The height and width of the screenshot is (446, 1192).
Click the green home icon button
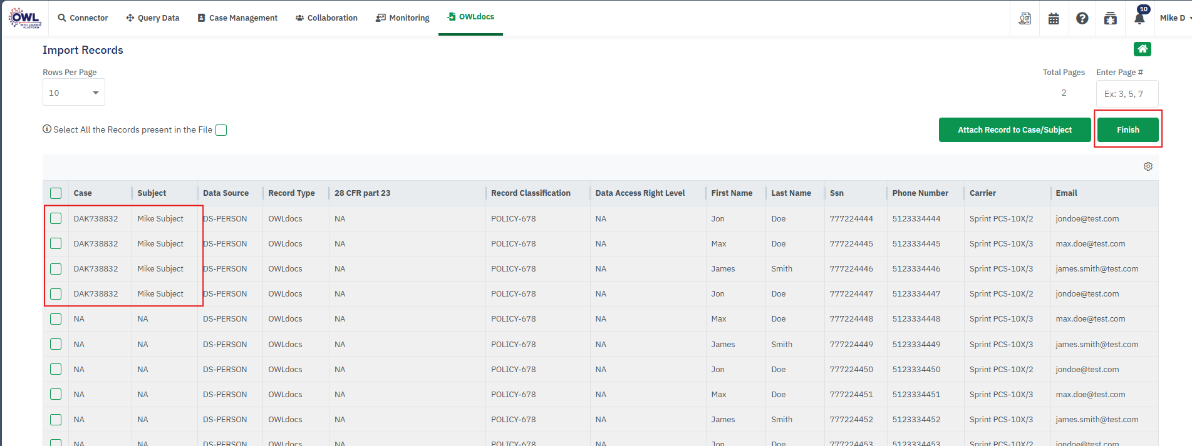pos(1142,49)
